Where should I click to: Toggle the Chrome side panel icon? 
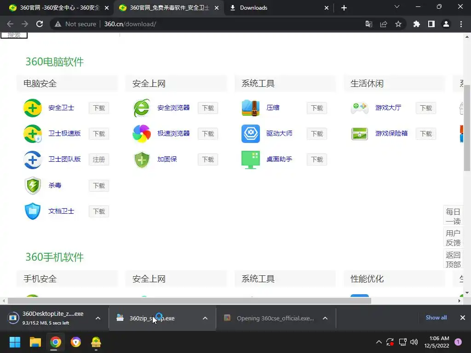pos(431,24)
